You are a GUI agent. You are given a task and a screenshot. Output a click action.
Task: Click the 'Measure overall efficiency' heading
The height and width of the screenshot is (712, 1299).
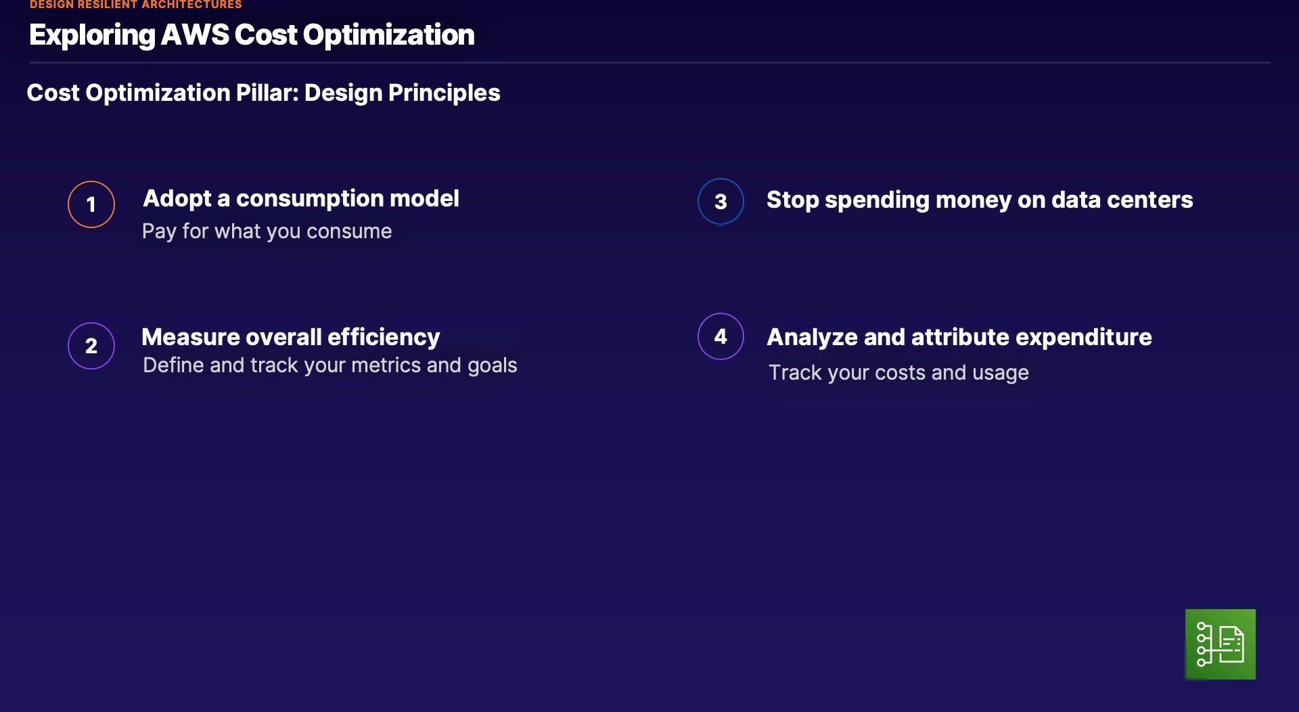coord(290,337)
